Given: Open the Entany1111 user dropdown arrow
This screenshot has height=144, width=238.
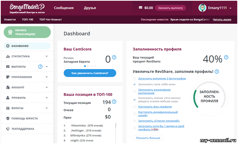Looking at the screenshot, I should [230, 8].
